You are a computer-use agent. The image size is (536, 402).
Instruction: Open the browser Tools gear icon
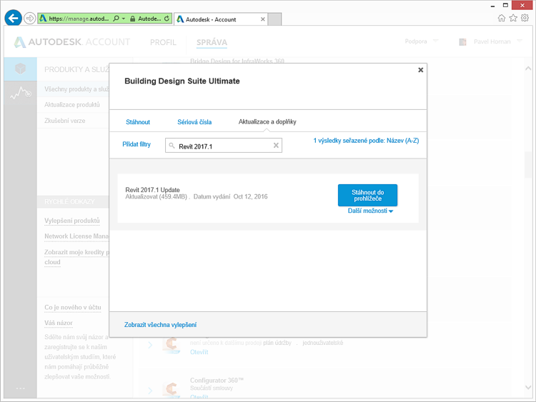[525, 18]
